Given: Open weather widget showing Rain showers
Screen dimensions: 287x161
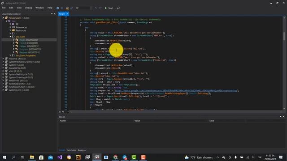Looking at the screenshot, I should tap(199, 157).
